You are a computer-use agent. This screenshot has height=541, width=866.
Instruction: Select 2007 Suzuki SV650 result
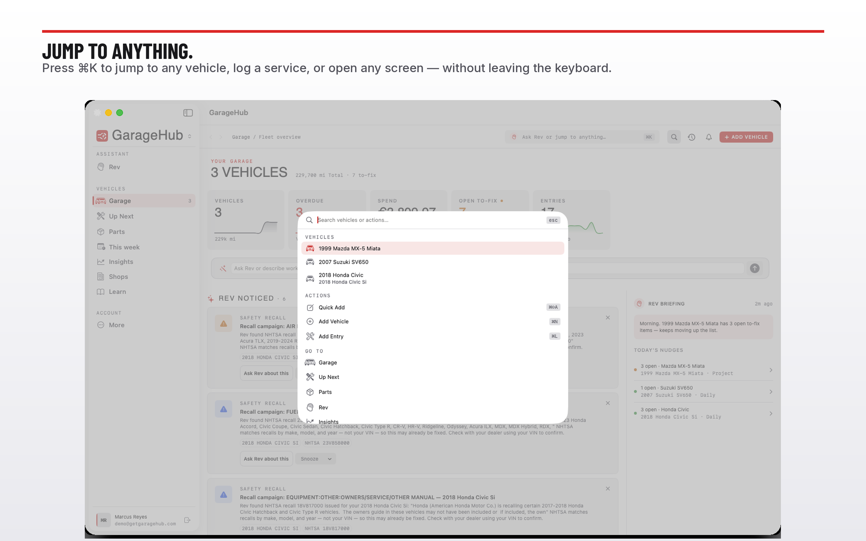[433, 262]
